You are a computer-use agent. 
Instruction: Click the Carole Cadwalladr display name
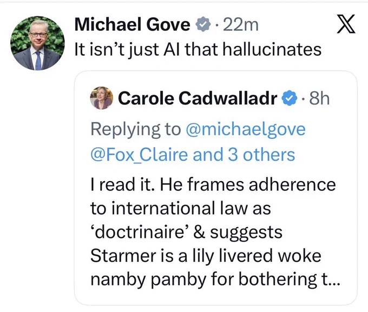[x=198, y=98]
